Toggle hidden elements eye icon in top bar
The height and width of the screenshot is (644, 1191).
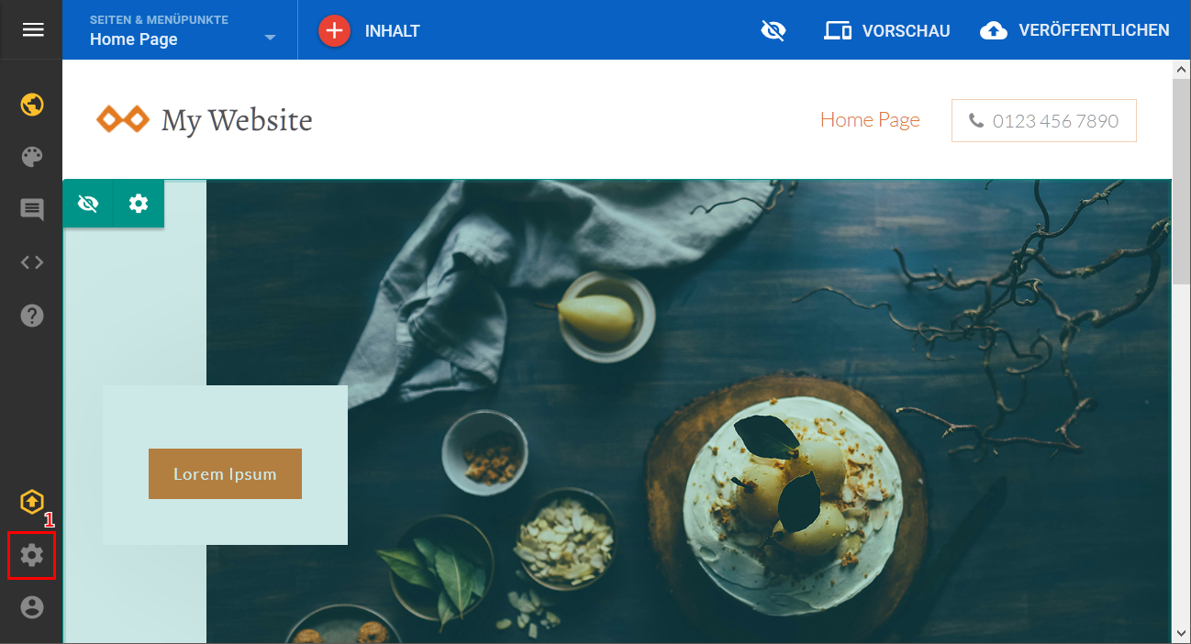pos(774,30)
